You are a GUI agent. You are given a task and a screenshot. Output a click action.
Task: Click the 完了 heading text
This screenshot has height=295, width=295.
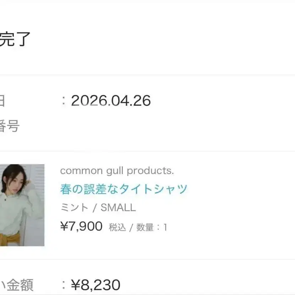click(15, 39)
